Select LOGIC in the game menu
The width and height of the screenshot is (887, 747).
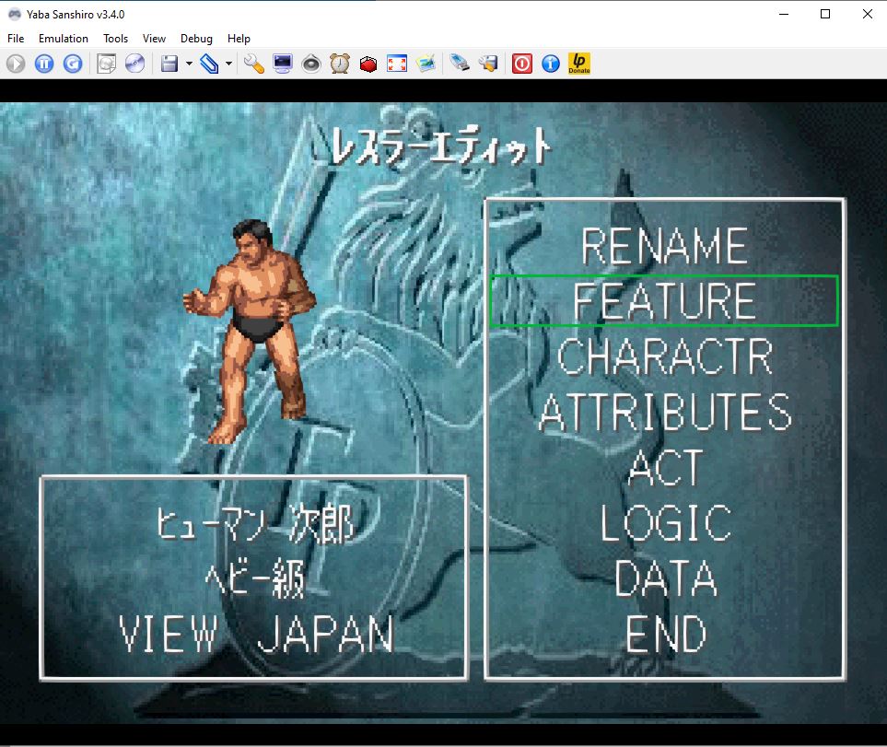coord(666,523)
